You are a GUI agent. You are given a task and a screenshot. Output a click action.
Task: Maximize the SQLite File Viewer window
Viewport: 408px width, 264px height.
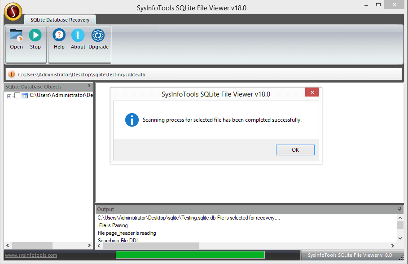(x=378, y=4)
